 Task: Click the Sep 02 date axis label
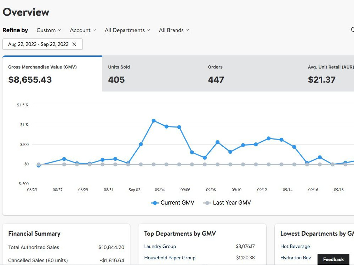tap(134, 190)
